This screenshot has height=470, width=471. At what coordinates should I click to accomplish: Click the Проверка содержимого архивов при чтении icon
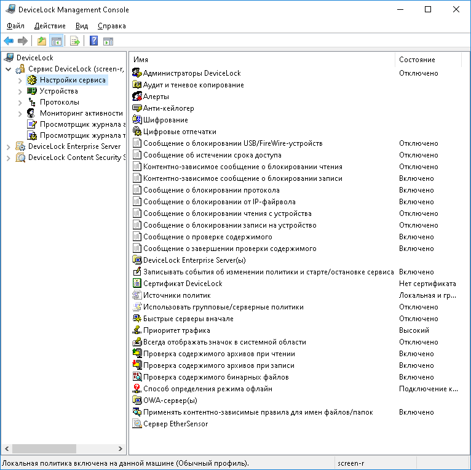(137, 353)
